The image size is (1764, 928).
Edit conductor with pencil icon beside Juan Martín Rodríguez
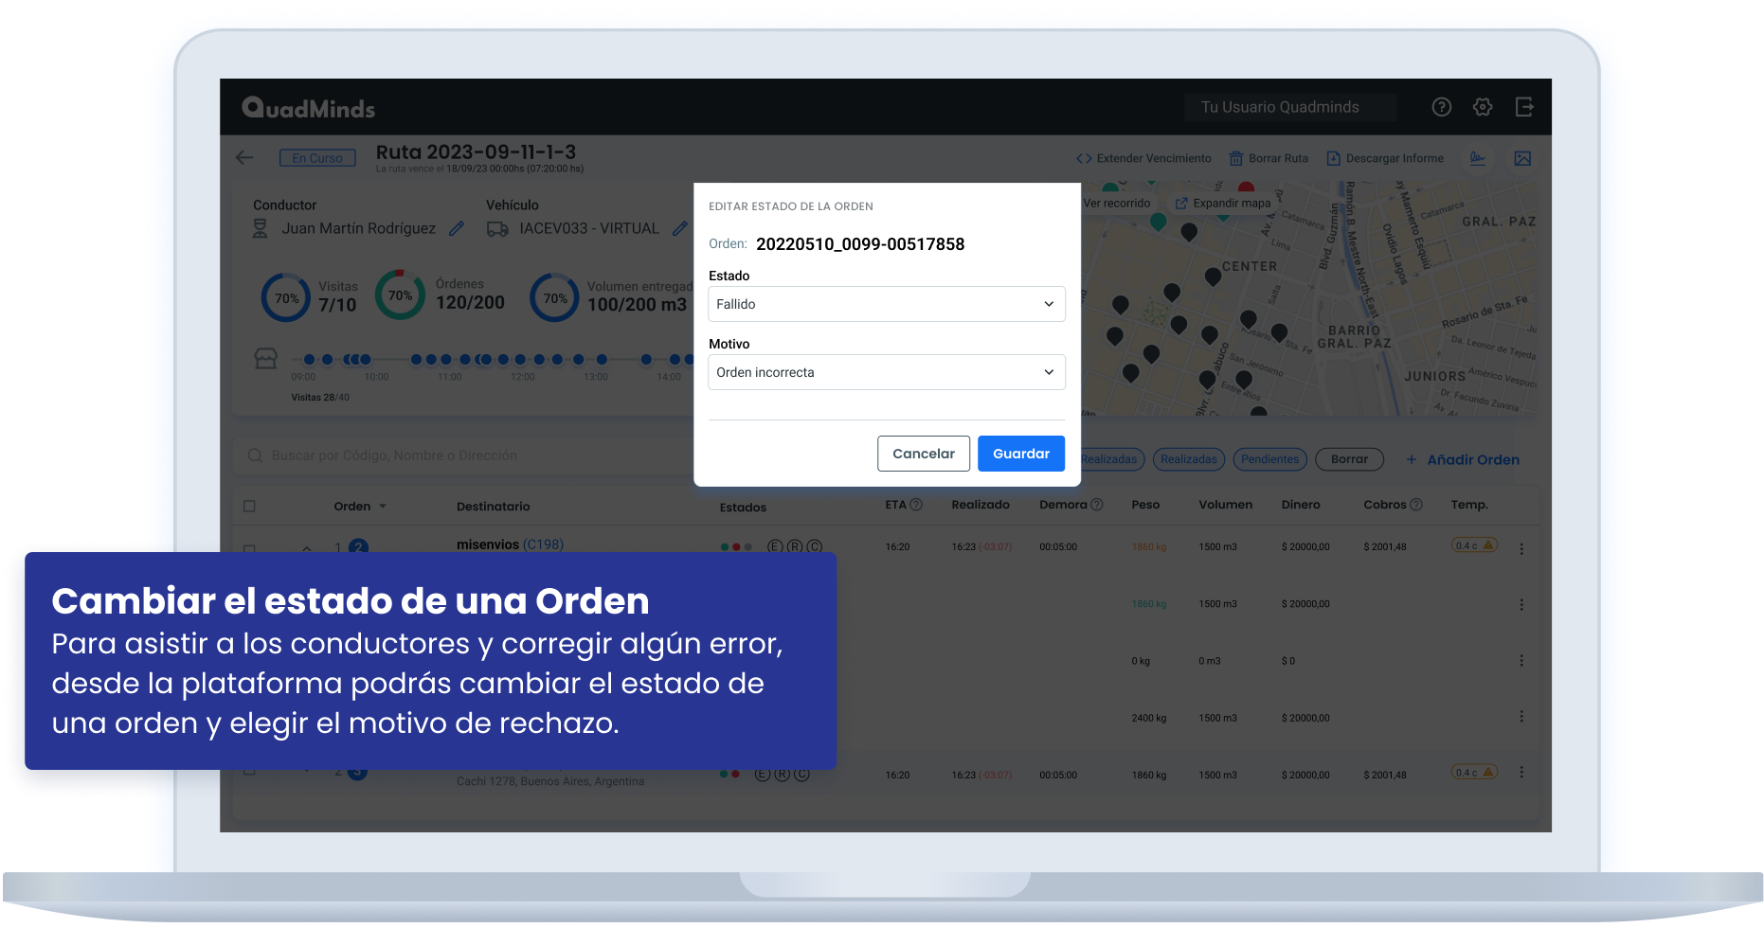click(457, 229)
